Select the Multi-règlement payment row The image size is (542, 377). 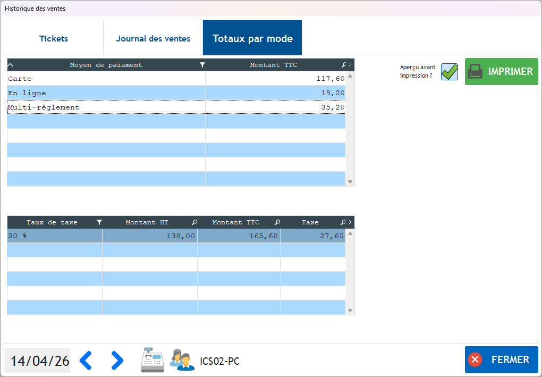(x=106, y=107)
